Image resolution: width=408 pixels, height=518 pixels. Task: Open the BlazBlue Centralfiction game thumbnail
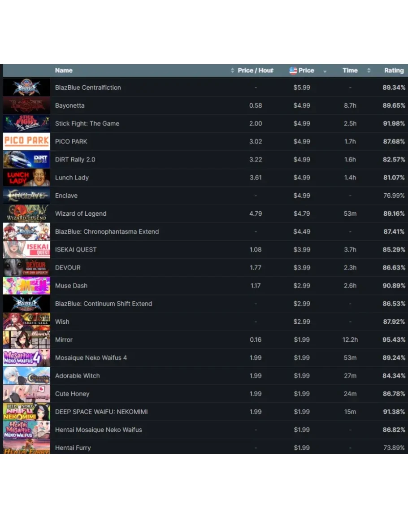click(27, 87)
